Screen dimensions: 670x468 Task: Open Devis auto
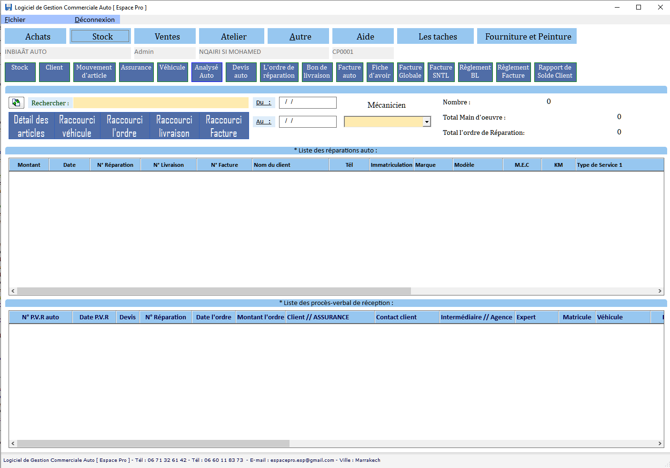(x=241, y=72)
